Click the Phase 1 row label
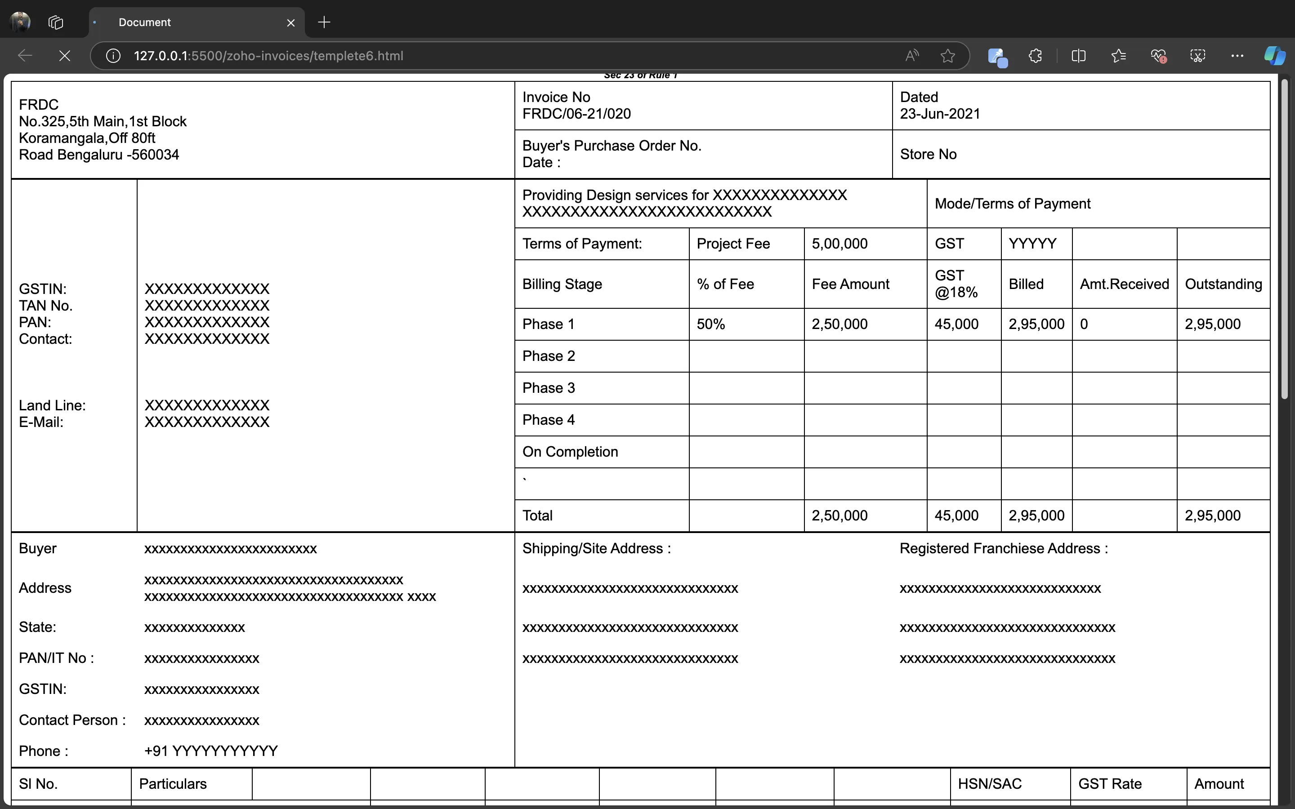This screenshot has height=809, width=1295. [x=548, y=324]
